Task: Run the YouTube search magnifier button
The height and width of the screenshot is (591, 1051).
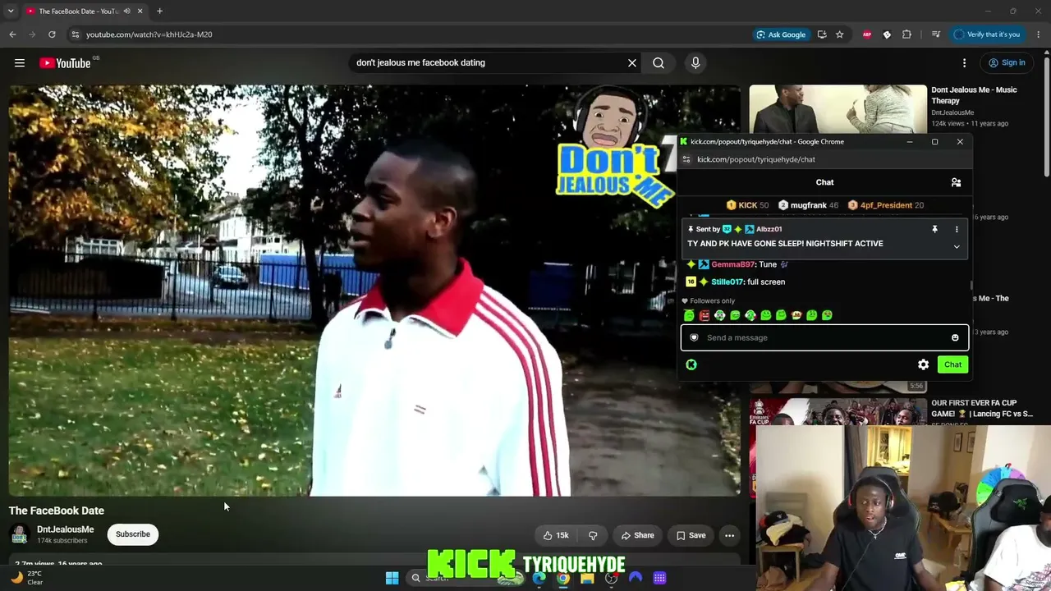Action: [659, 62]
